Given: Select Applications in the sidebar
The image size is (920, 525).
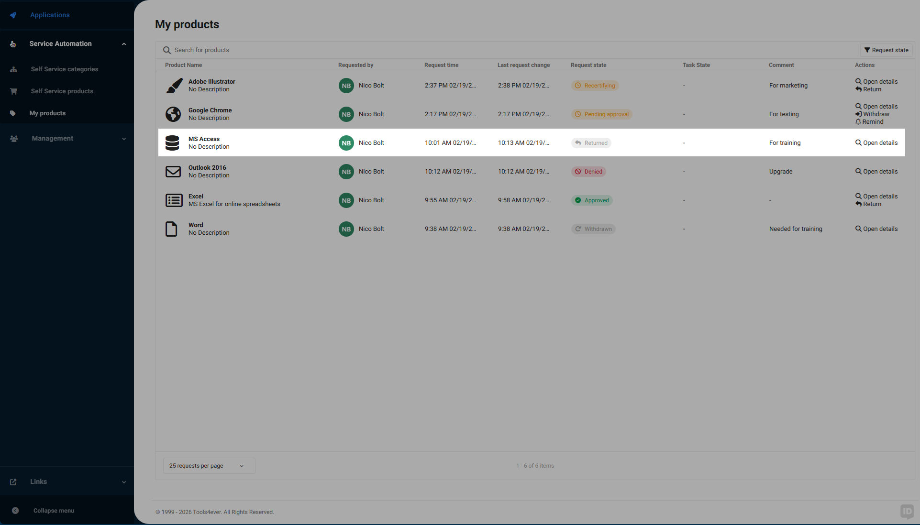Looking at the screenshot, I should point(50,15).
